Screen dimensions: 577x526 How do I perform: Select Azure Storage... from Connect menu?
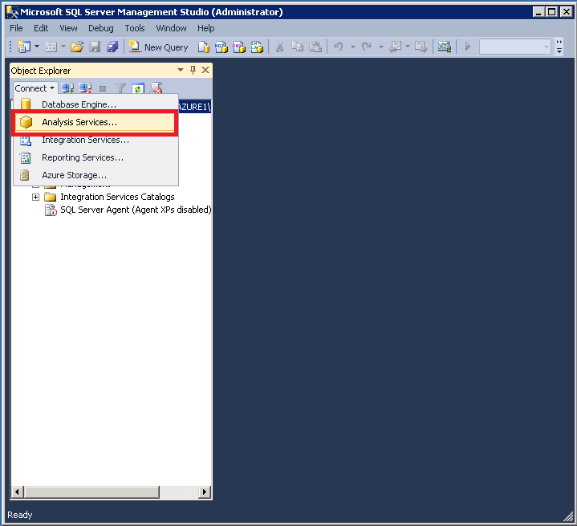tap(95, 175)
